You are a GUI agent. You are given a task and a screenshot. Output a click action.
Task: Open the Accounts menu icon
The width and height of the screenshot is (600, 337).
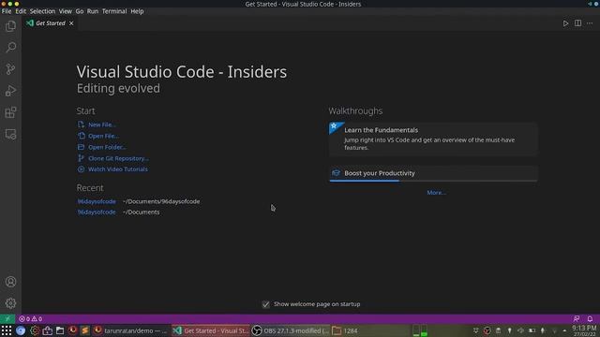[10, 282]
